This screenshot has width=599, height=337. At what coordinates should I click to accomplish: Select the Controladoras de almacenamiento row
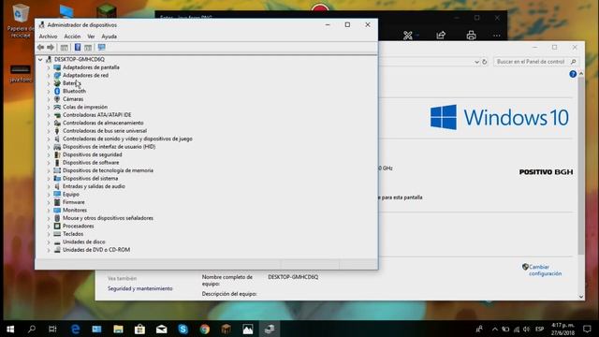tap(103, 123)
